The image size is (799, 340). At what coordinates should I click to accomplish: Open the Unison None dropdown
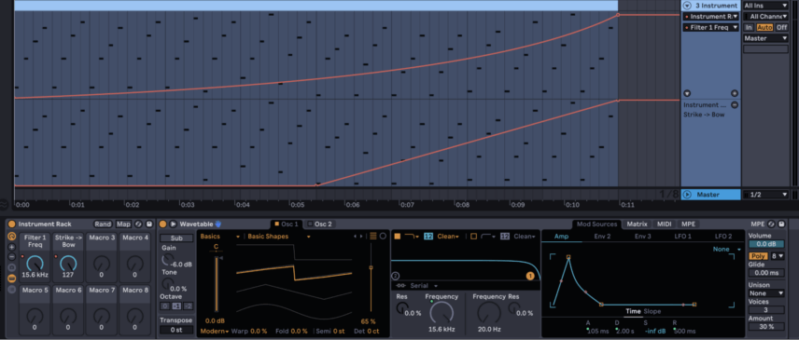coord(766,293)
